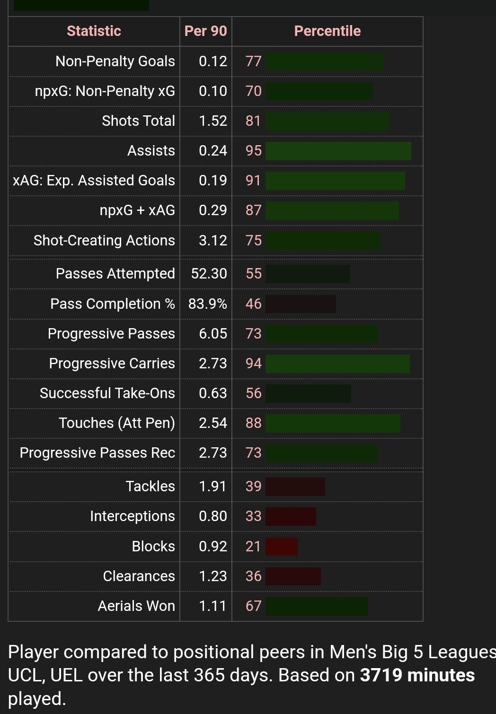Click the Shot-Creating Actions label
This screenshot has height=714, width=496.
point(104,241)
